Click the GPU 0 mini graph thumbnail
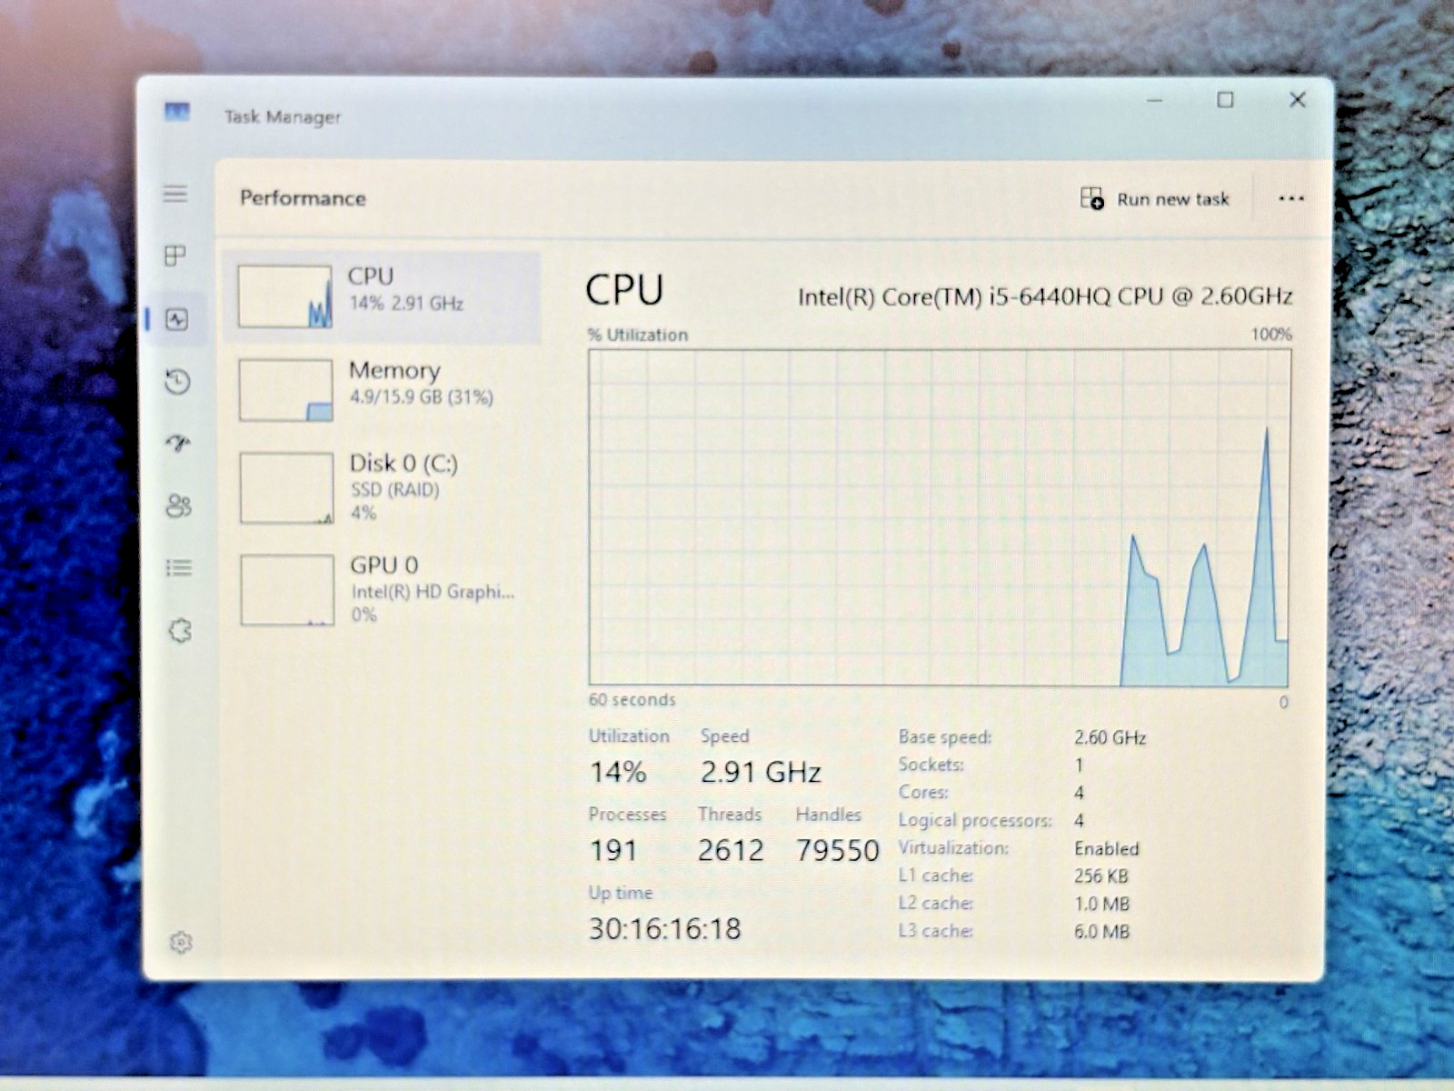The width and height of the screenshot is (1454, 1091). coord(287,590)
